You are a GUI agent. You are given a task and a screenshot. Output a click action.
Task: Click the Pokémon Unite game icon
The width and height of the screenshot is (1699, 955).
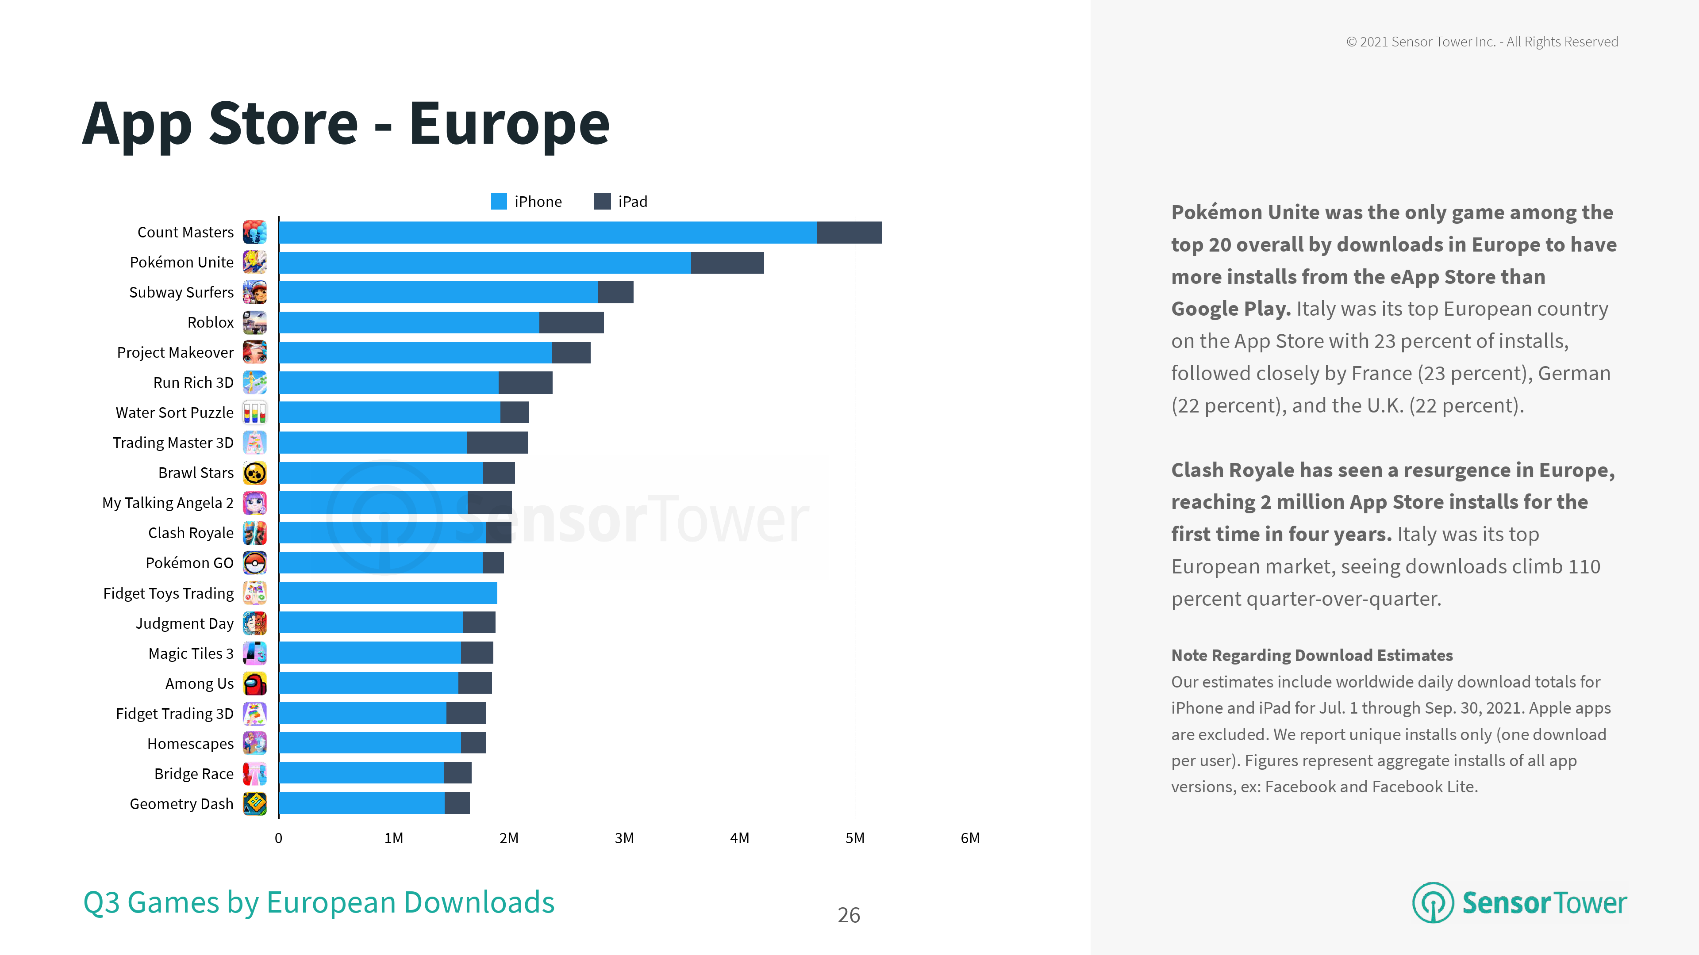point(254,262)
